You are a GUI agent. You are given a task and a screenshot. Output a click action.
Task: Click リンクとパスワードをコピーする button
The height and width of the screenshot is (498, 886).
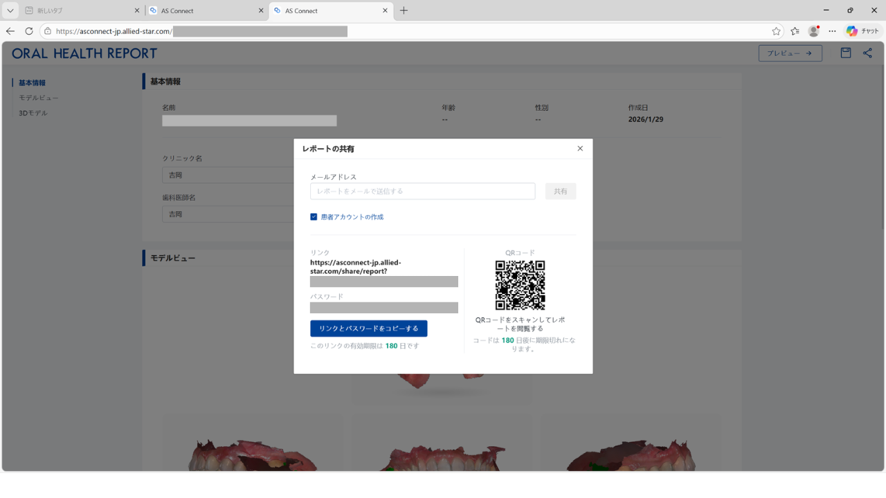pos(368,329)
